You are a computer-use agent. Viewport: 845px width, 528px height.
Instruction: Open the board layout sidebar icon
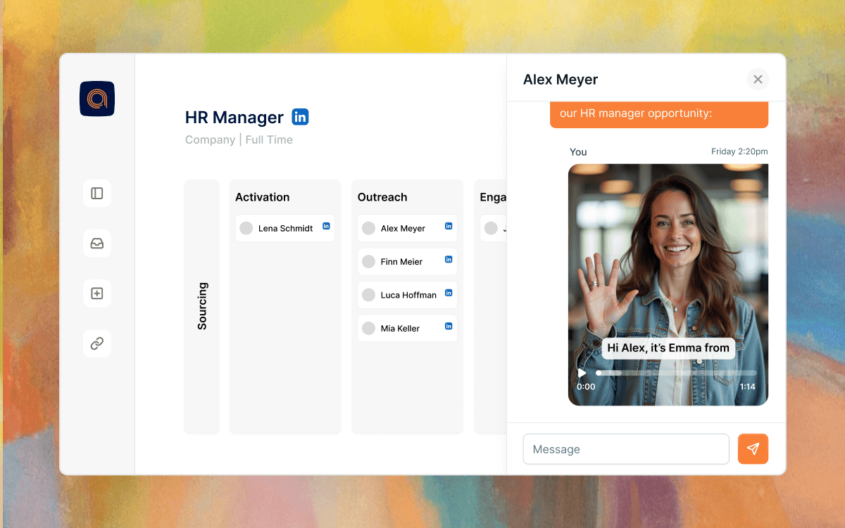[97, 193]
